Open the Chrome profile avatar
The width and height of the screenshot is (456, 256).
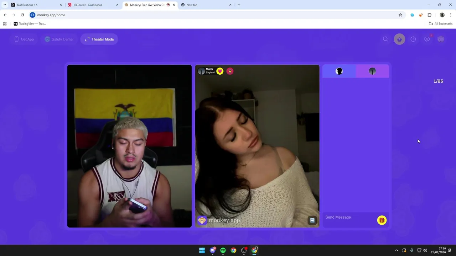(442, 15)
